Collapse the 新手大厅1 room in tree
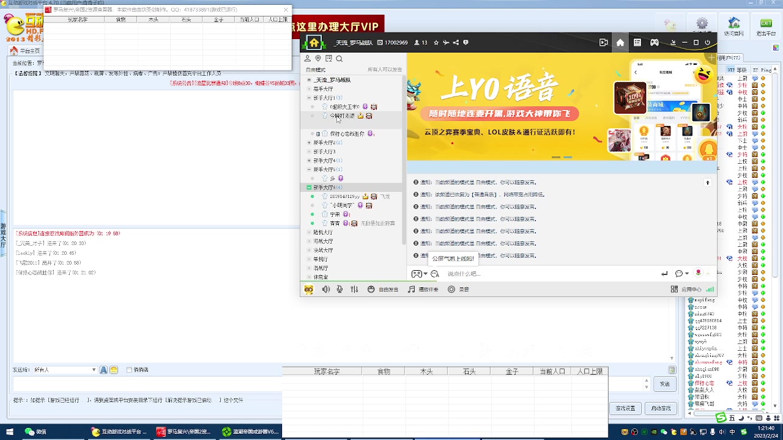 click(310, 97)
